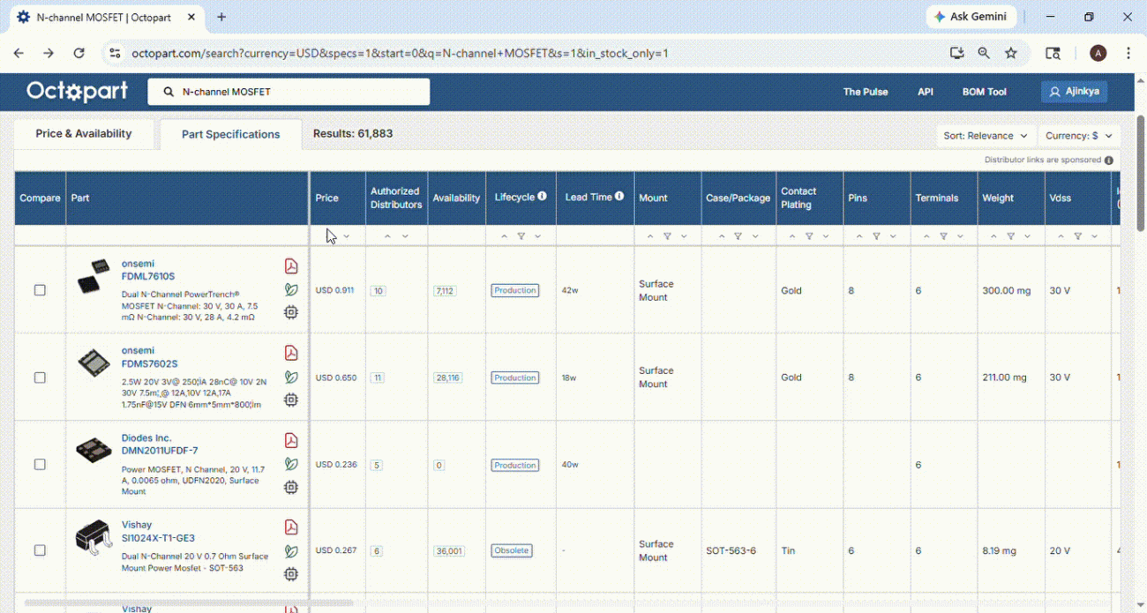Viewport: 1147px width, 613px height.
Task: Open the PDF datasheet for DMN2011UFDF-7
Action: [290, 440]
